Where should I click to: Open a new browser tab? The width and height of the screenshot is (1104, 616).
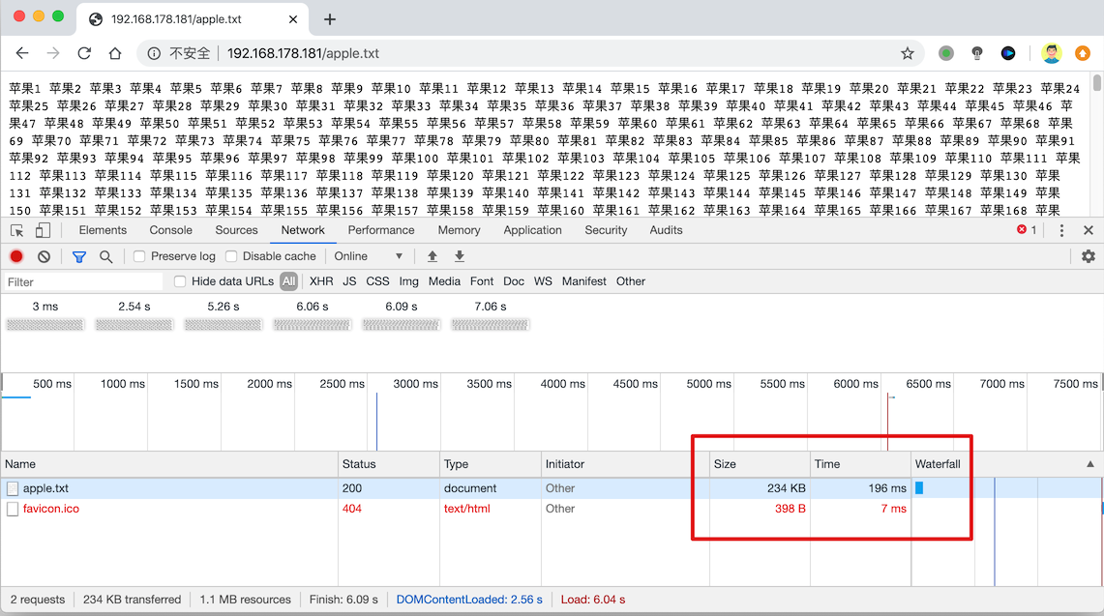[330, 19]
